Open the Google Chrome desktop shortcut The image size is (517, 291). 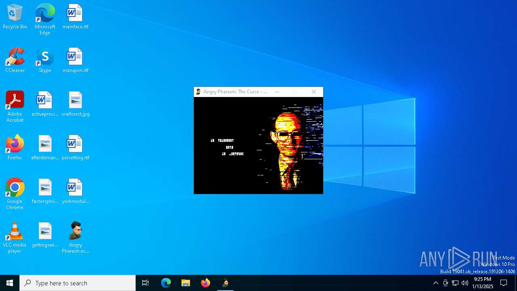click(x=15, y=194)
